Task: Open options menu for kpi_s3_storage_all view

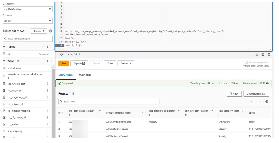Action: pyautogui.click(x=48, y=117)
